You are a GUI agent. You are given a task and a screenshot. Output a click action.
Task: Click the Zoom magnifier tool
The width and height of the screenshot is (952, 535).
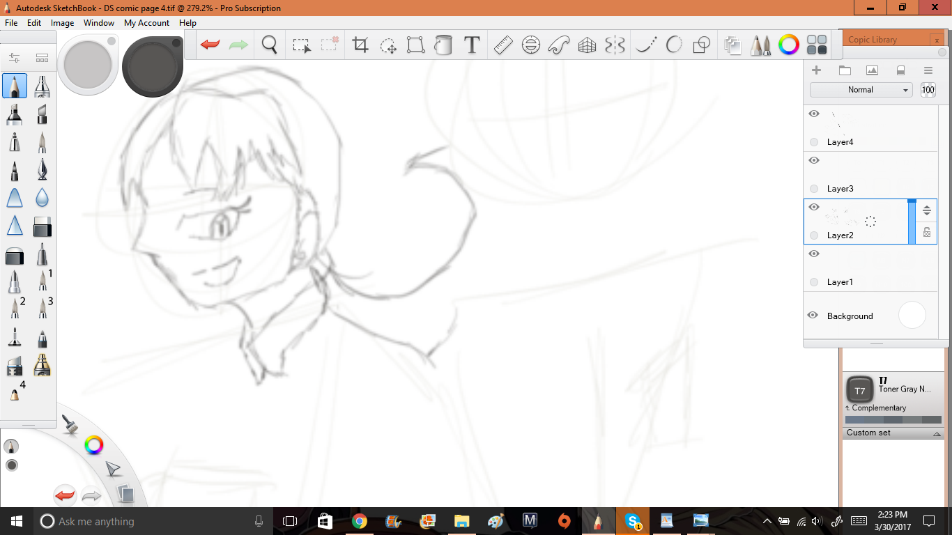coord(270,45)
